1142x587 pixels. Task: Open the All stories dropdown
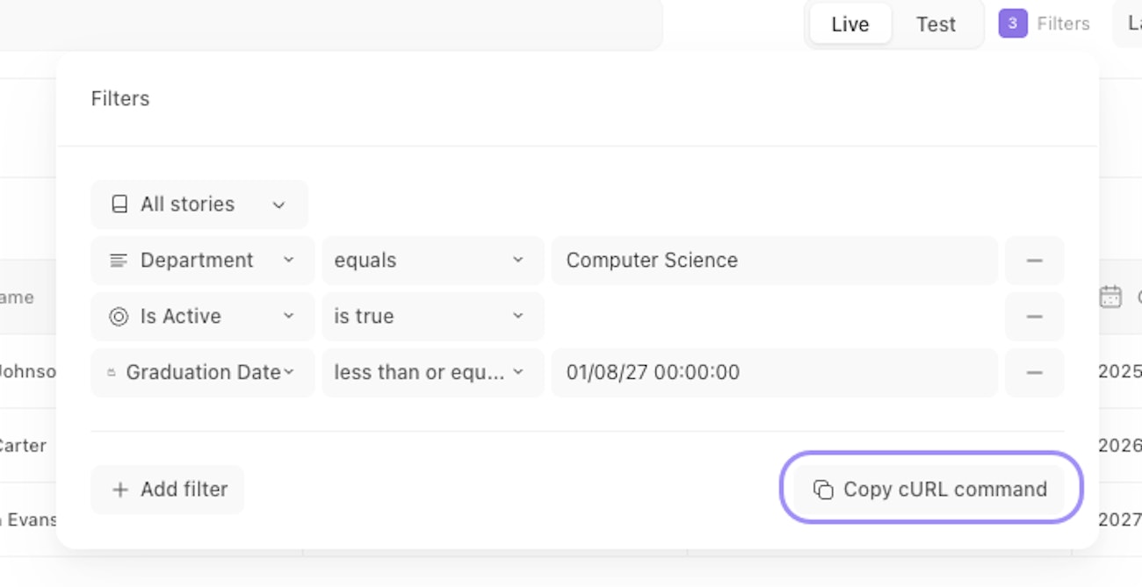click(x=199, y=204)
